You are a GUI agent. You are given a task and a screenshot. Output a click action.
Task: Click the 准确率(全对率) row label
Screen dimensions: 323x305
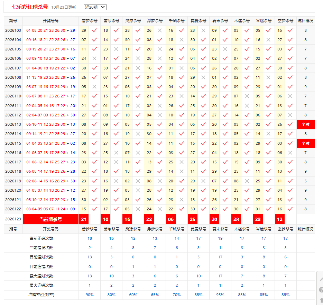click(x=41, y=295)
